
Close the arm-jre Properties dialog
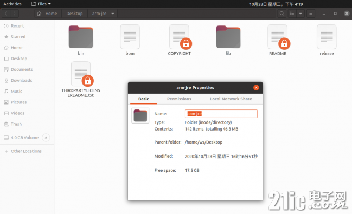coord(256,88)
